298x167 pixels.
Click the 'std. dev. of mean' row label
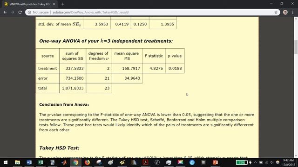(x=60, y=24)
